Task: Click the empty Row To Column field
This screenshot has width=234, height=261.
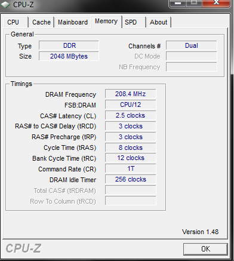Action: (131, 201)
